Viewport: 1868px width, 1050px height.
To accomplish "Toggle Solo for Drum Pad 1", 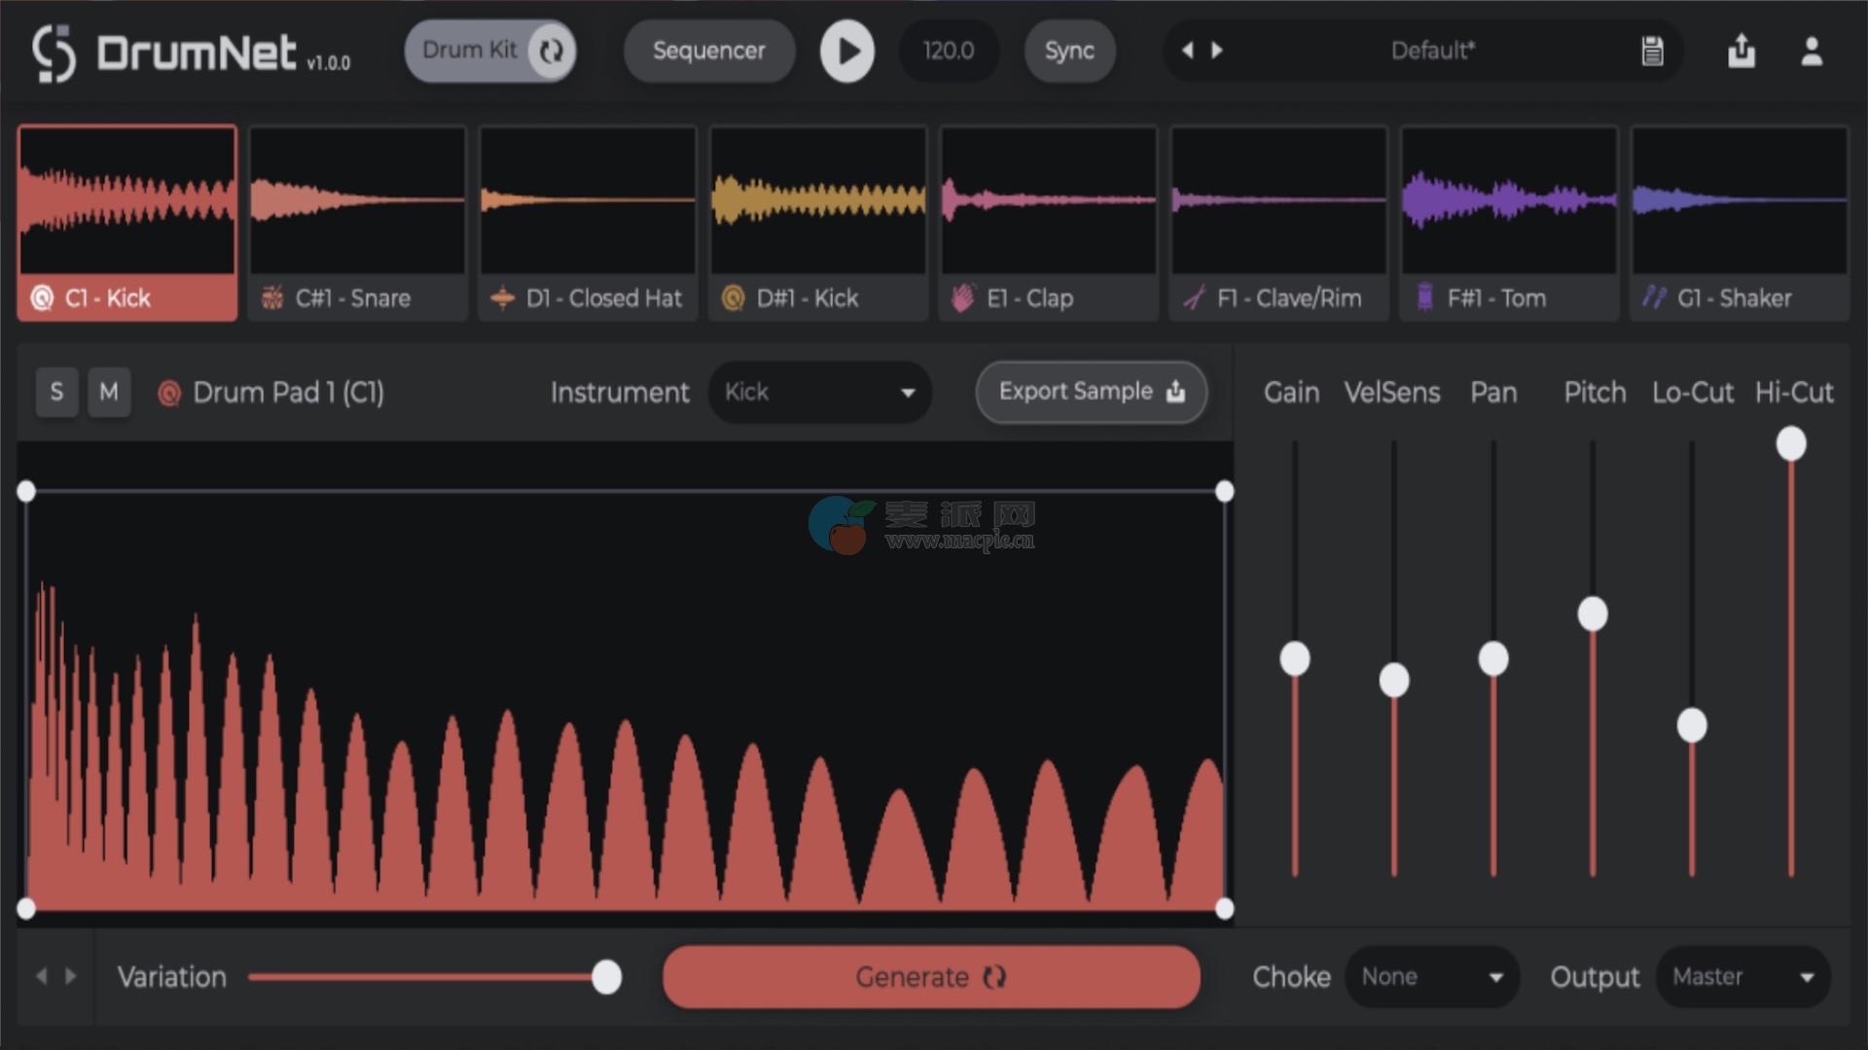I will click(x=56, y=392).
